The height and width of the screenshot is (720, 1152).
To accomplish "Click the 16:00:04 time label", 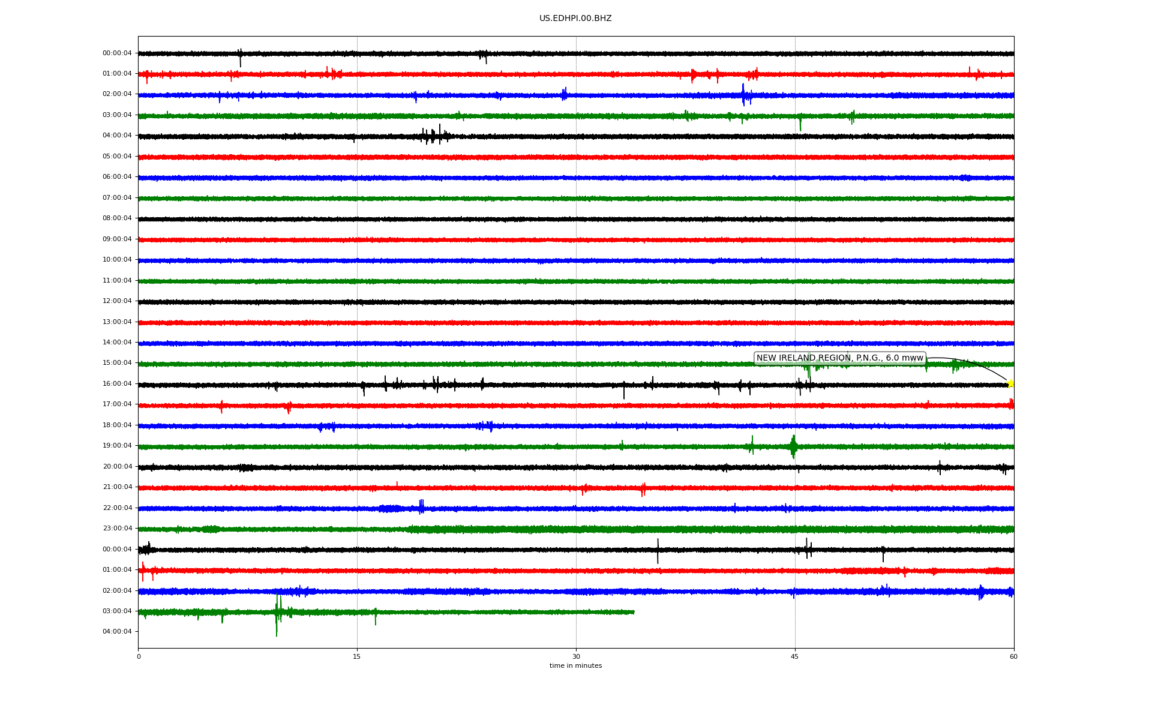I will tap(117, 384).
